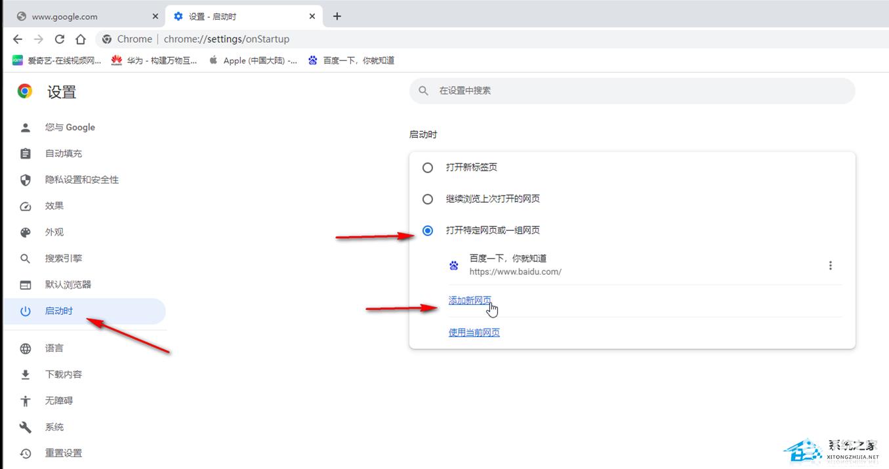Click the globe icon for 语言
Viewport: 889px width, 469px height.
26,348
